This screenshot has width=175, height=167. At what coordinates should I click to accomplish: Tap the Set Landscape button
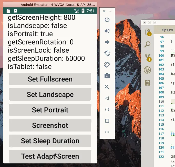[50, 94]
